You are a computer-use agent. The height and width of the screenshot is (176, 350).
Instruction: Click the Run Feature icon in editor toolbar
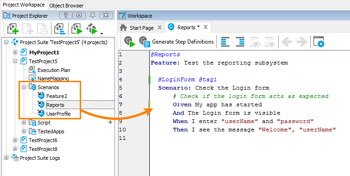(130, 42)
